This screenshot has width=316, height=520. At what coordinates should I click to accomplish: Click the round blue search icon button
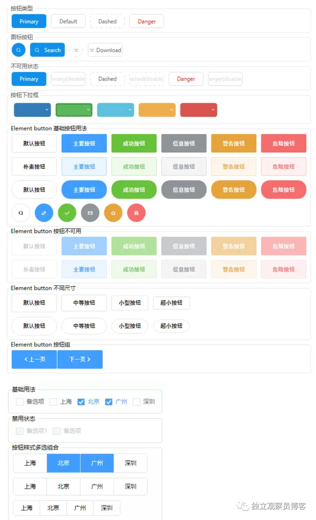(18, 50)
